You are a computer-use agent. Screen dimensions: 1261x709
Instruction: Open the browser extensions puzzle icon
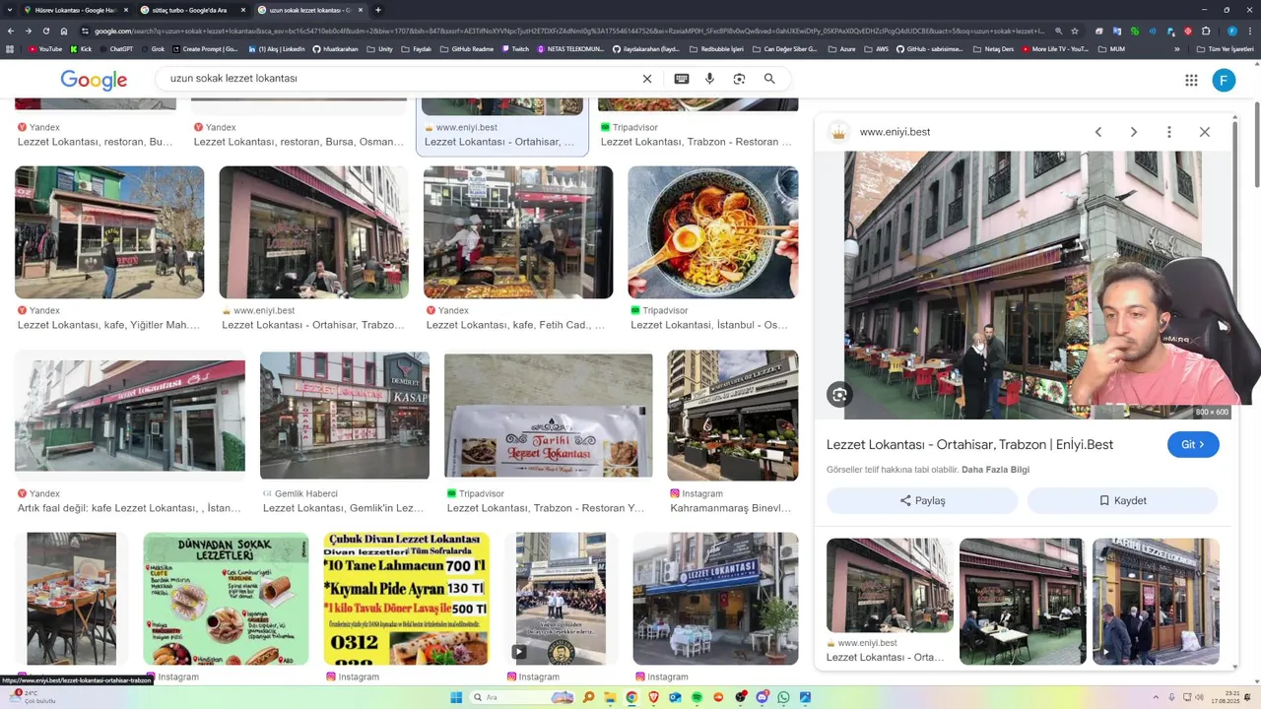tap(1205, 31)
